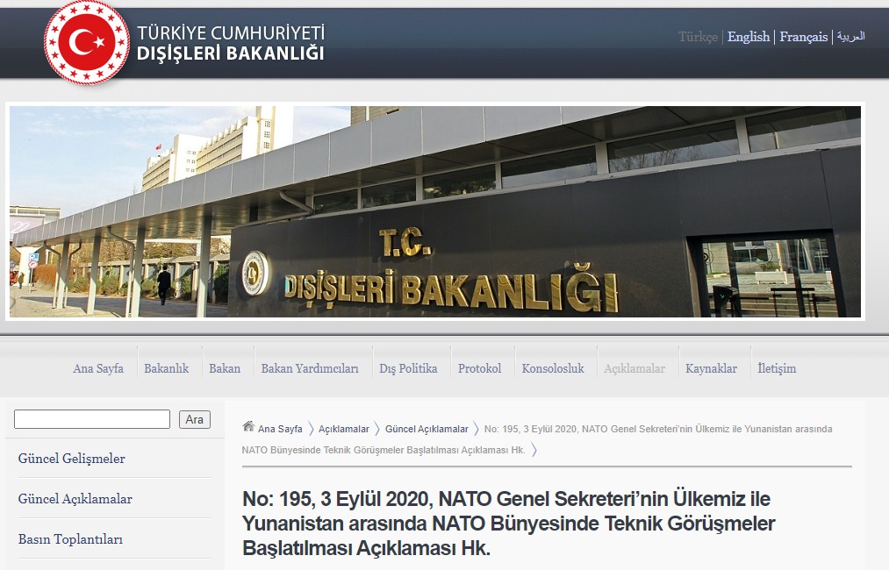Select Protokol from the navigation bar
889x570 pixels.
pos(479,368)
